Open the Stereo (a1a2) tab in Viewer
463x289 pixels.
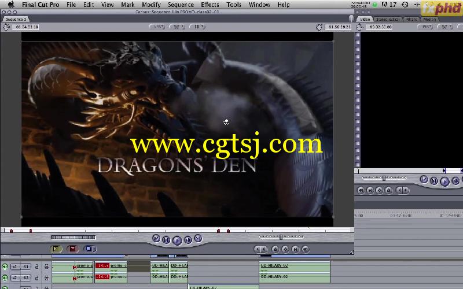tap(388, 19)
